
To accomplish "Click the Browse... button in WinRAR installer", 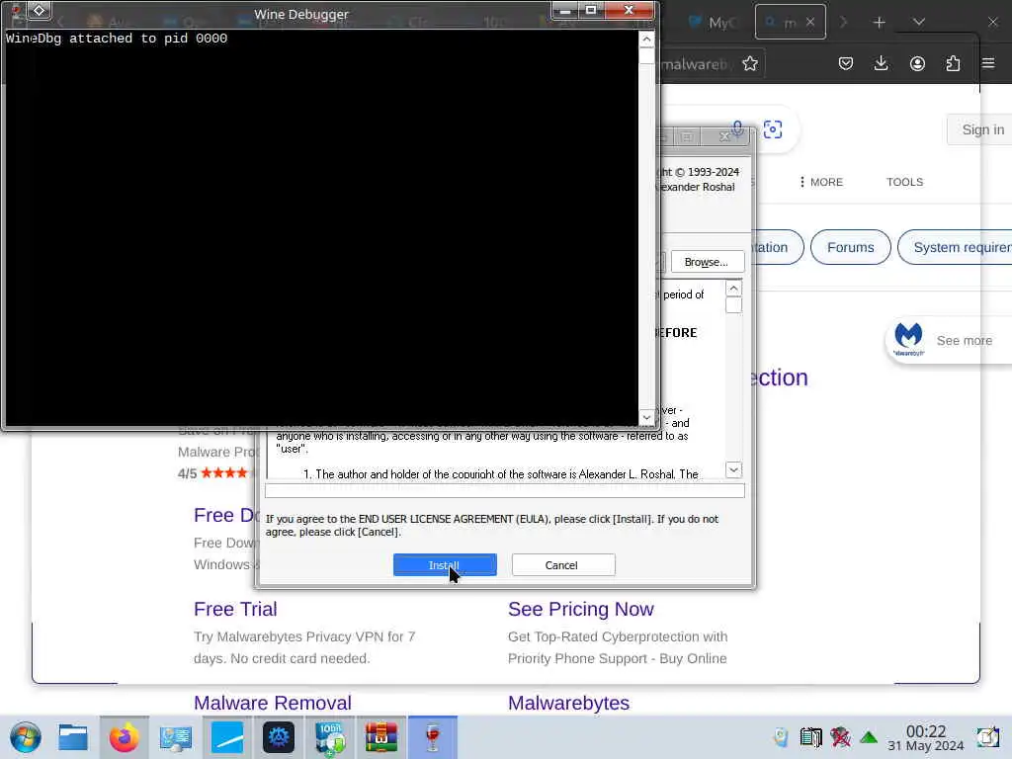I will [x=708, y=261].
